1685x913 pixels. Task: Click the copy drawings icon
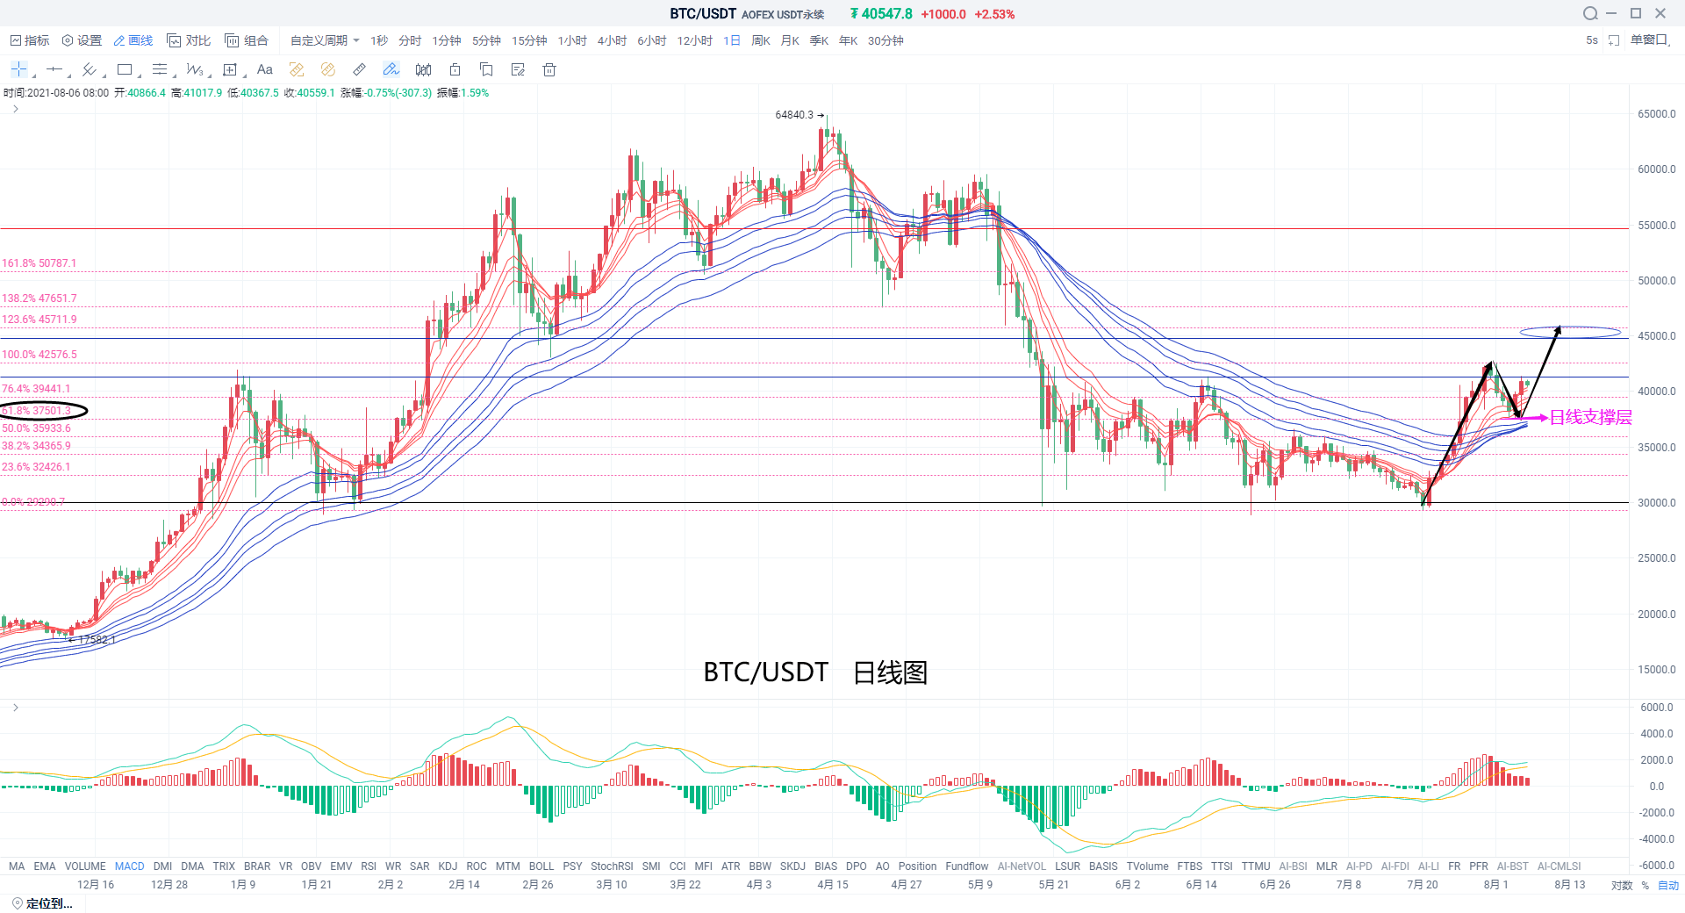[486, 69]
